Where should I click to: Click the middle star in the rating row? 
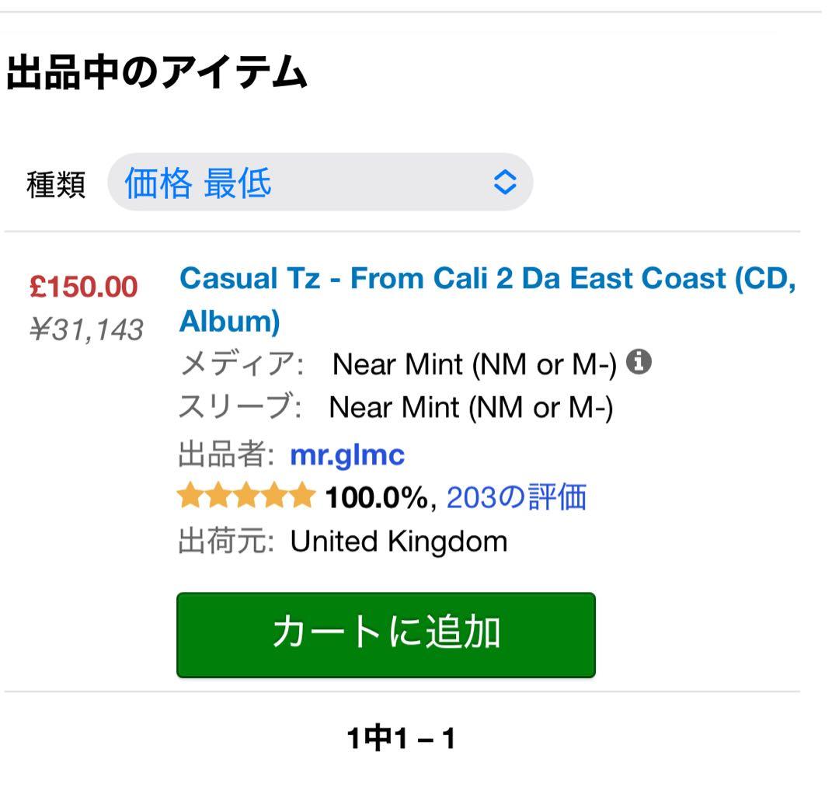click(x=245, y=495)
